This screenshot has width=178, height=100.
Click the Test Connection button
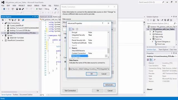coord(70,91)
